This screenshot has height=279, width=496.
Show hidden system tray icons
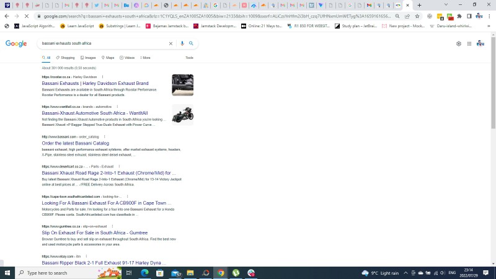(x=406, y=273)
